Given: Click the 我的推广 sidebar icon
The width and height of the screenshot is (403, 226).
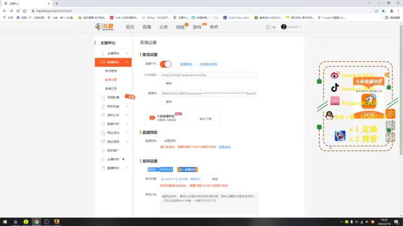Looking at the screenshot, I should pos(103,150).
